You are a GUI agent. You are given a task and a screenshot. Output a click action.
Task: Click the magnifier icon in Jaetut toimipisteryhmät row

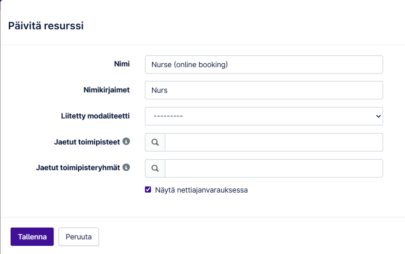(x=155, y=168)
